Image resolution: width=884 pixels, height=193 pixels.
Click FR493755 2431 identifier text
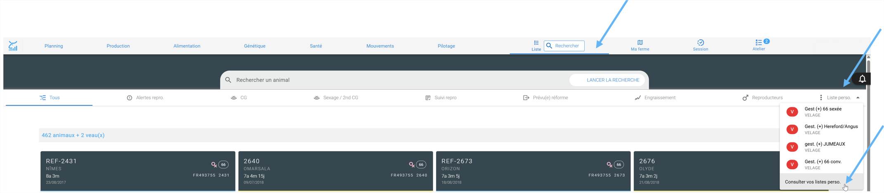(x=211, y=175)
